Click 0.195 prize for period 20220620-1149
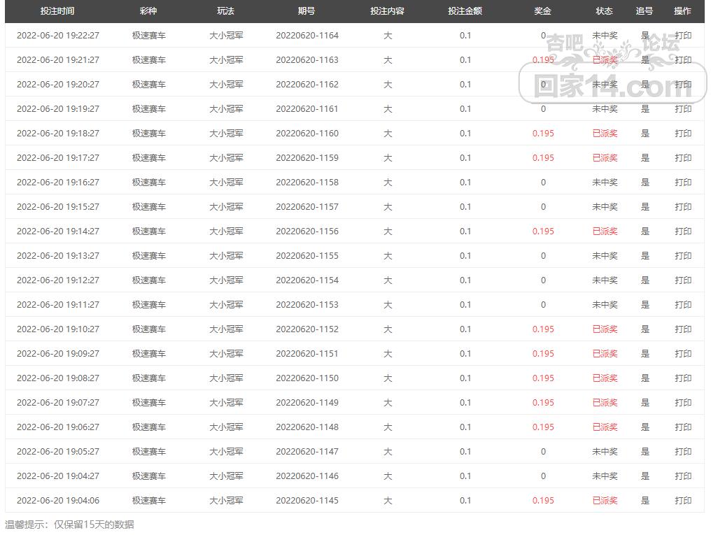Image resolution: width=711 pixels, height=535 pixels. point(543,402)
